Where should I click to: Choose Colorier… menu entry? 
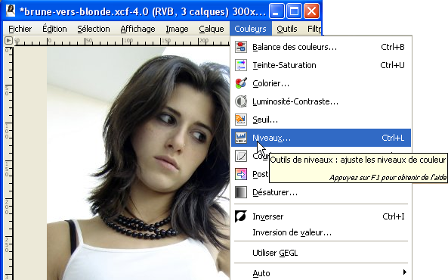click(x=321, y=83)
